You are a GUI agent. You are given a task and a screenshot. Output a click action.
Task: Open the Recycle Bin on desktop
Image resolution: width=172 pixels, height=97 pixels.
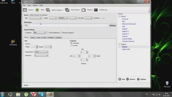click(x=167, y=84)
